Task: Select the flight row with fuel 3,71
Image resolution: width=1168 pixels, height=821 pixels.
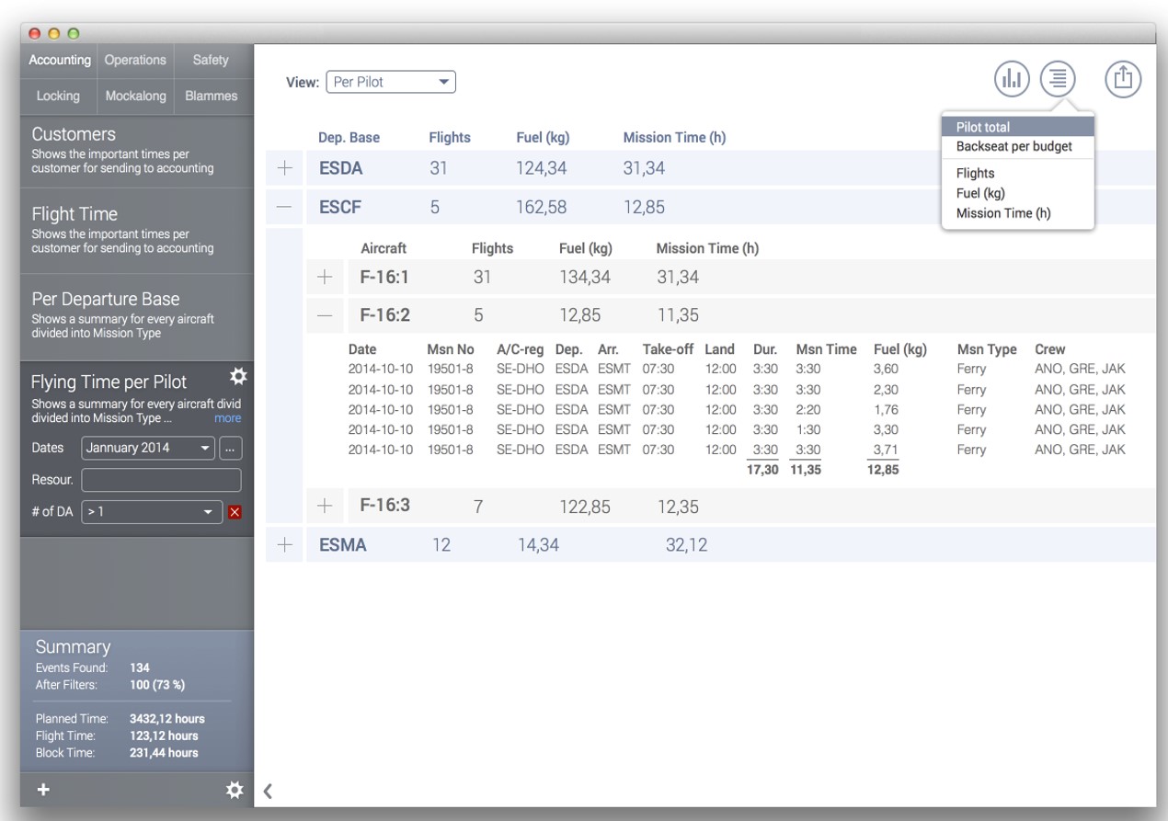Action: click(737, 450)
